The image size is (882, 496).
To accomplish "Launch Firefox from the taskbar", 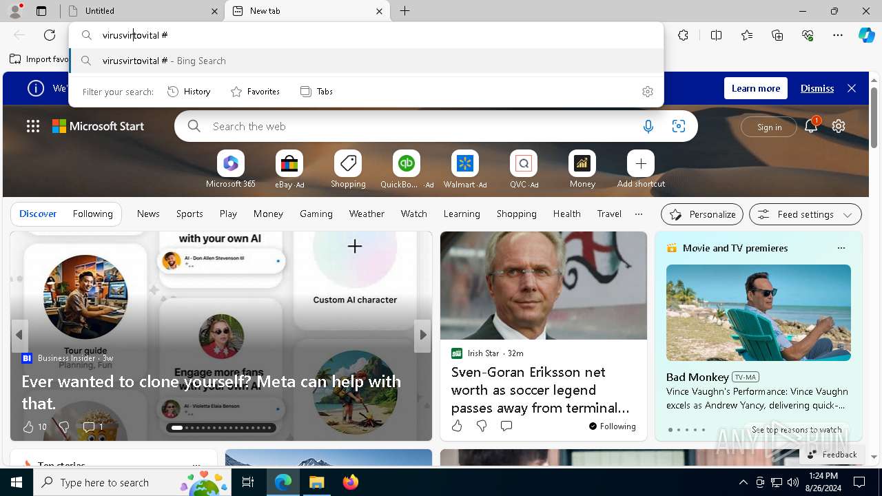I will click(x=351, y=482).
